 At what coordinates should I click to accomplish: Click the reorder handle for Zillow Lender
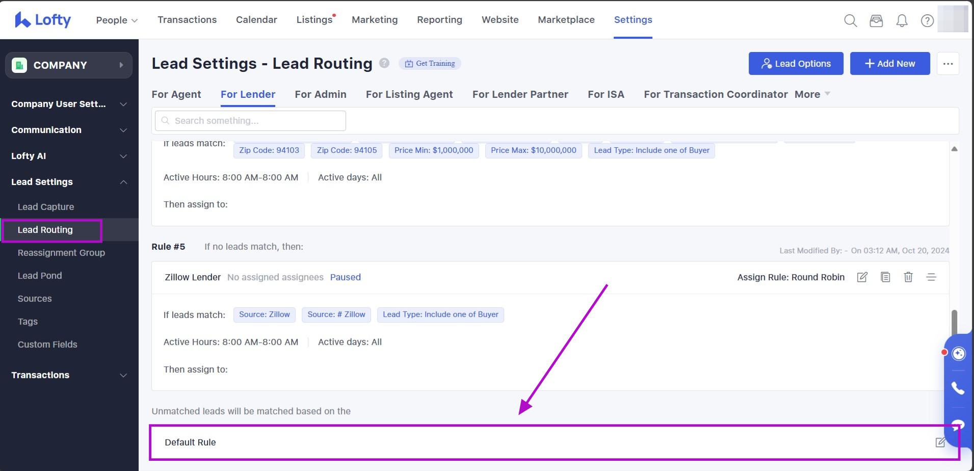click(x=931, y=277)
